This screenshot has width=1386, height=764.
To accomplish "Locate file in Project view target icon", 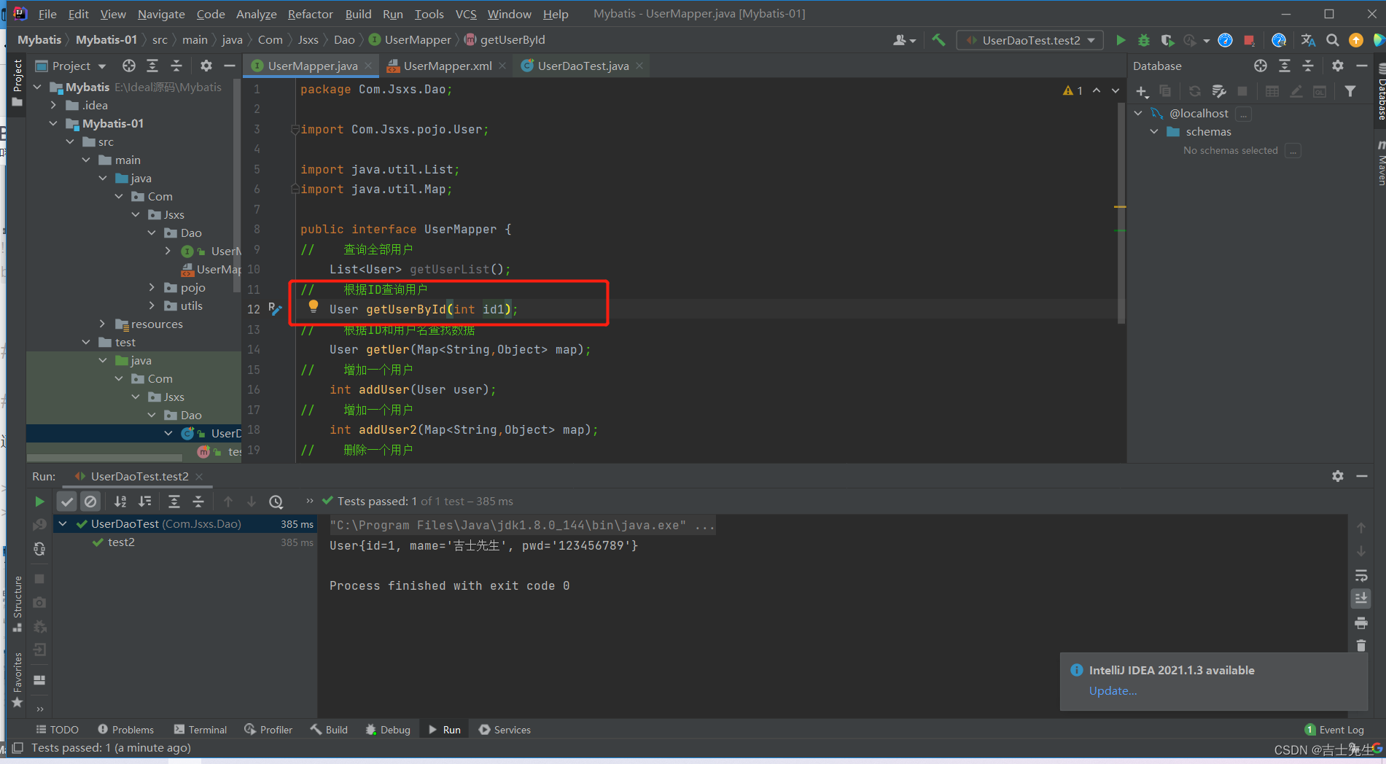I will point(129,66).
